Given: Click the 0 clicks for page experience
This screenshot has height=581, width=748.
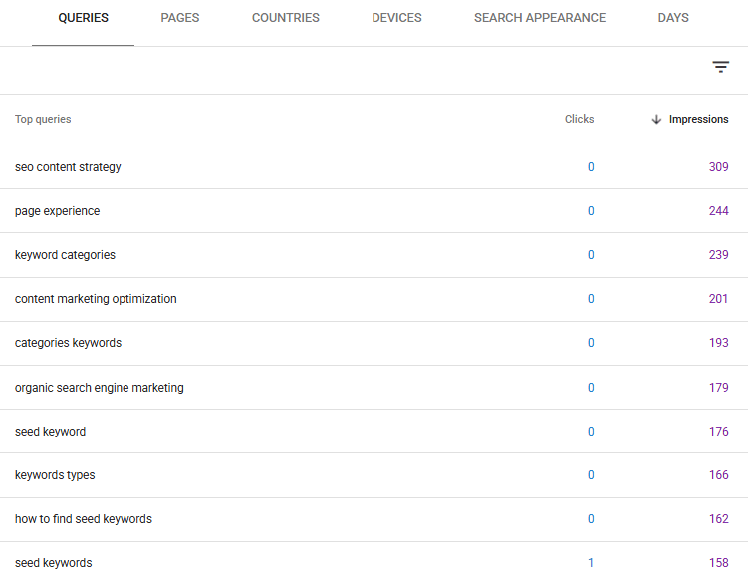Looking at the screenshot, I should [591, 211].
